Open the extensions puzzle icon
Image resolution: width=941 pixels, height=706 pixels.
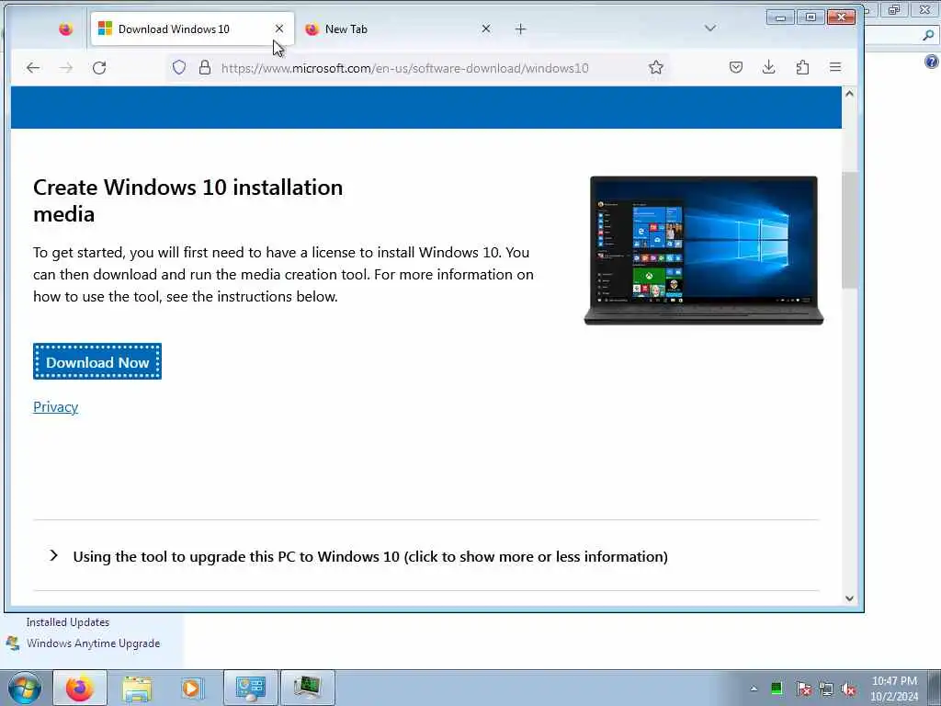pyautogui.click(x=802, y=67)
